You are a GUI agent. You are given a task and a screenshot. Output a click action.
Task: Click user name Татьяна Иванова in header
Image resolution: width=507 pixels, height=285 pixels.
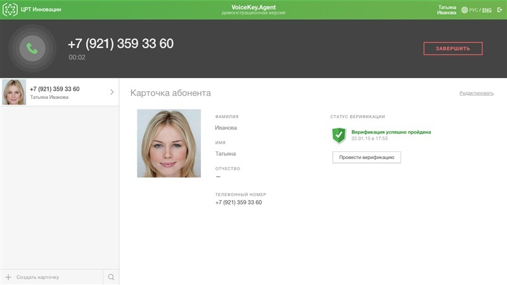[x=447, y=9]
